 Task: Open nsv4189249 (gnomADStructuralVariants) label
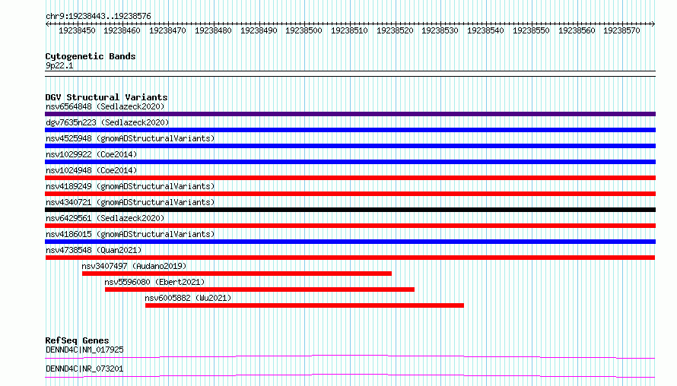[130, 186]
